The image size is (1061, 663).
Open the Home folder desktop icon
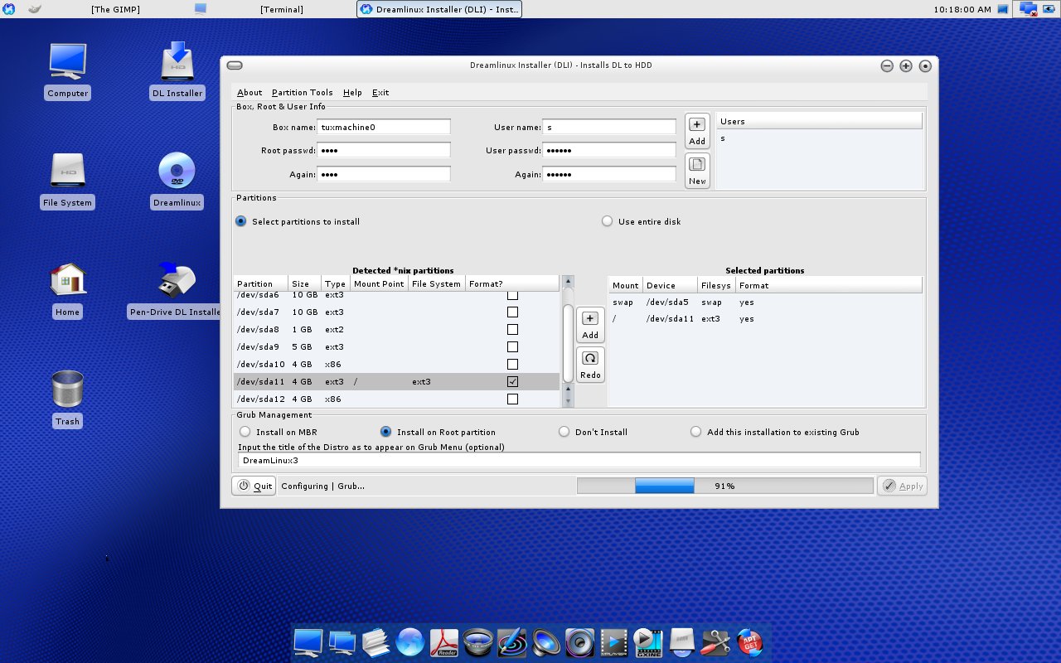67,290
